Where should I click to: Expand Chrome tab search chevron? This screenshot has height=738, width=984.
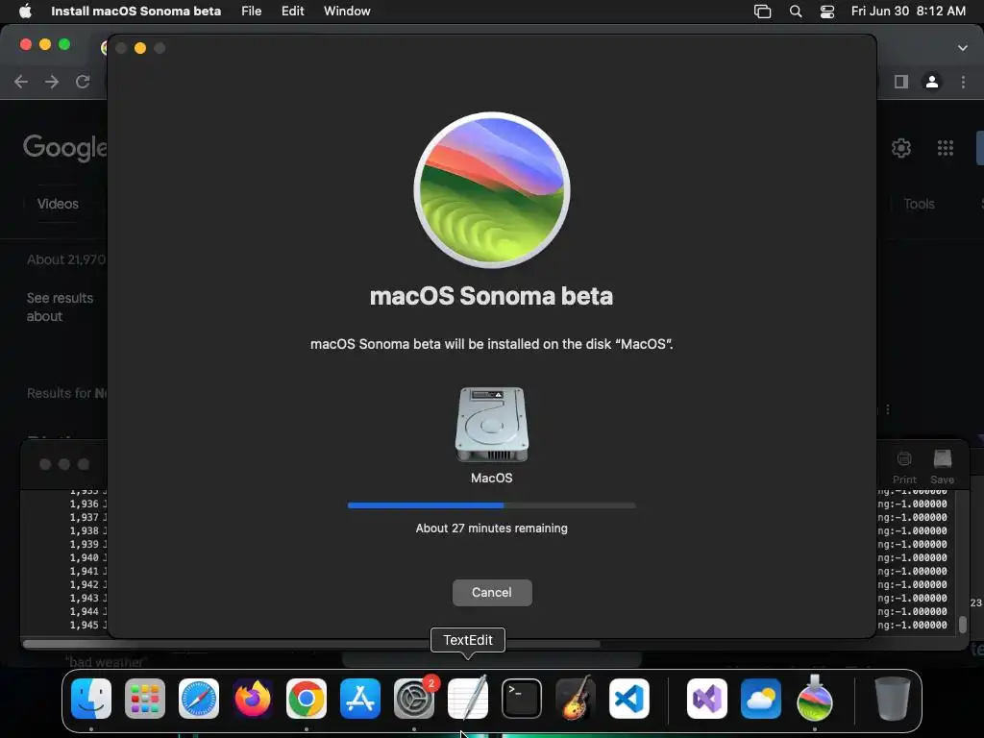click(x=962, y=48)
